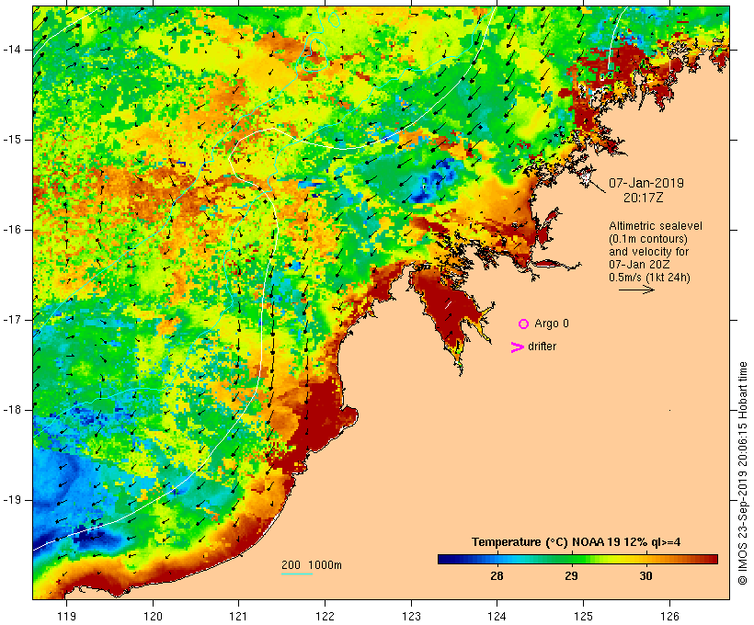Click the latitude axis label '-14'

(x=12, y=50)
